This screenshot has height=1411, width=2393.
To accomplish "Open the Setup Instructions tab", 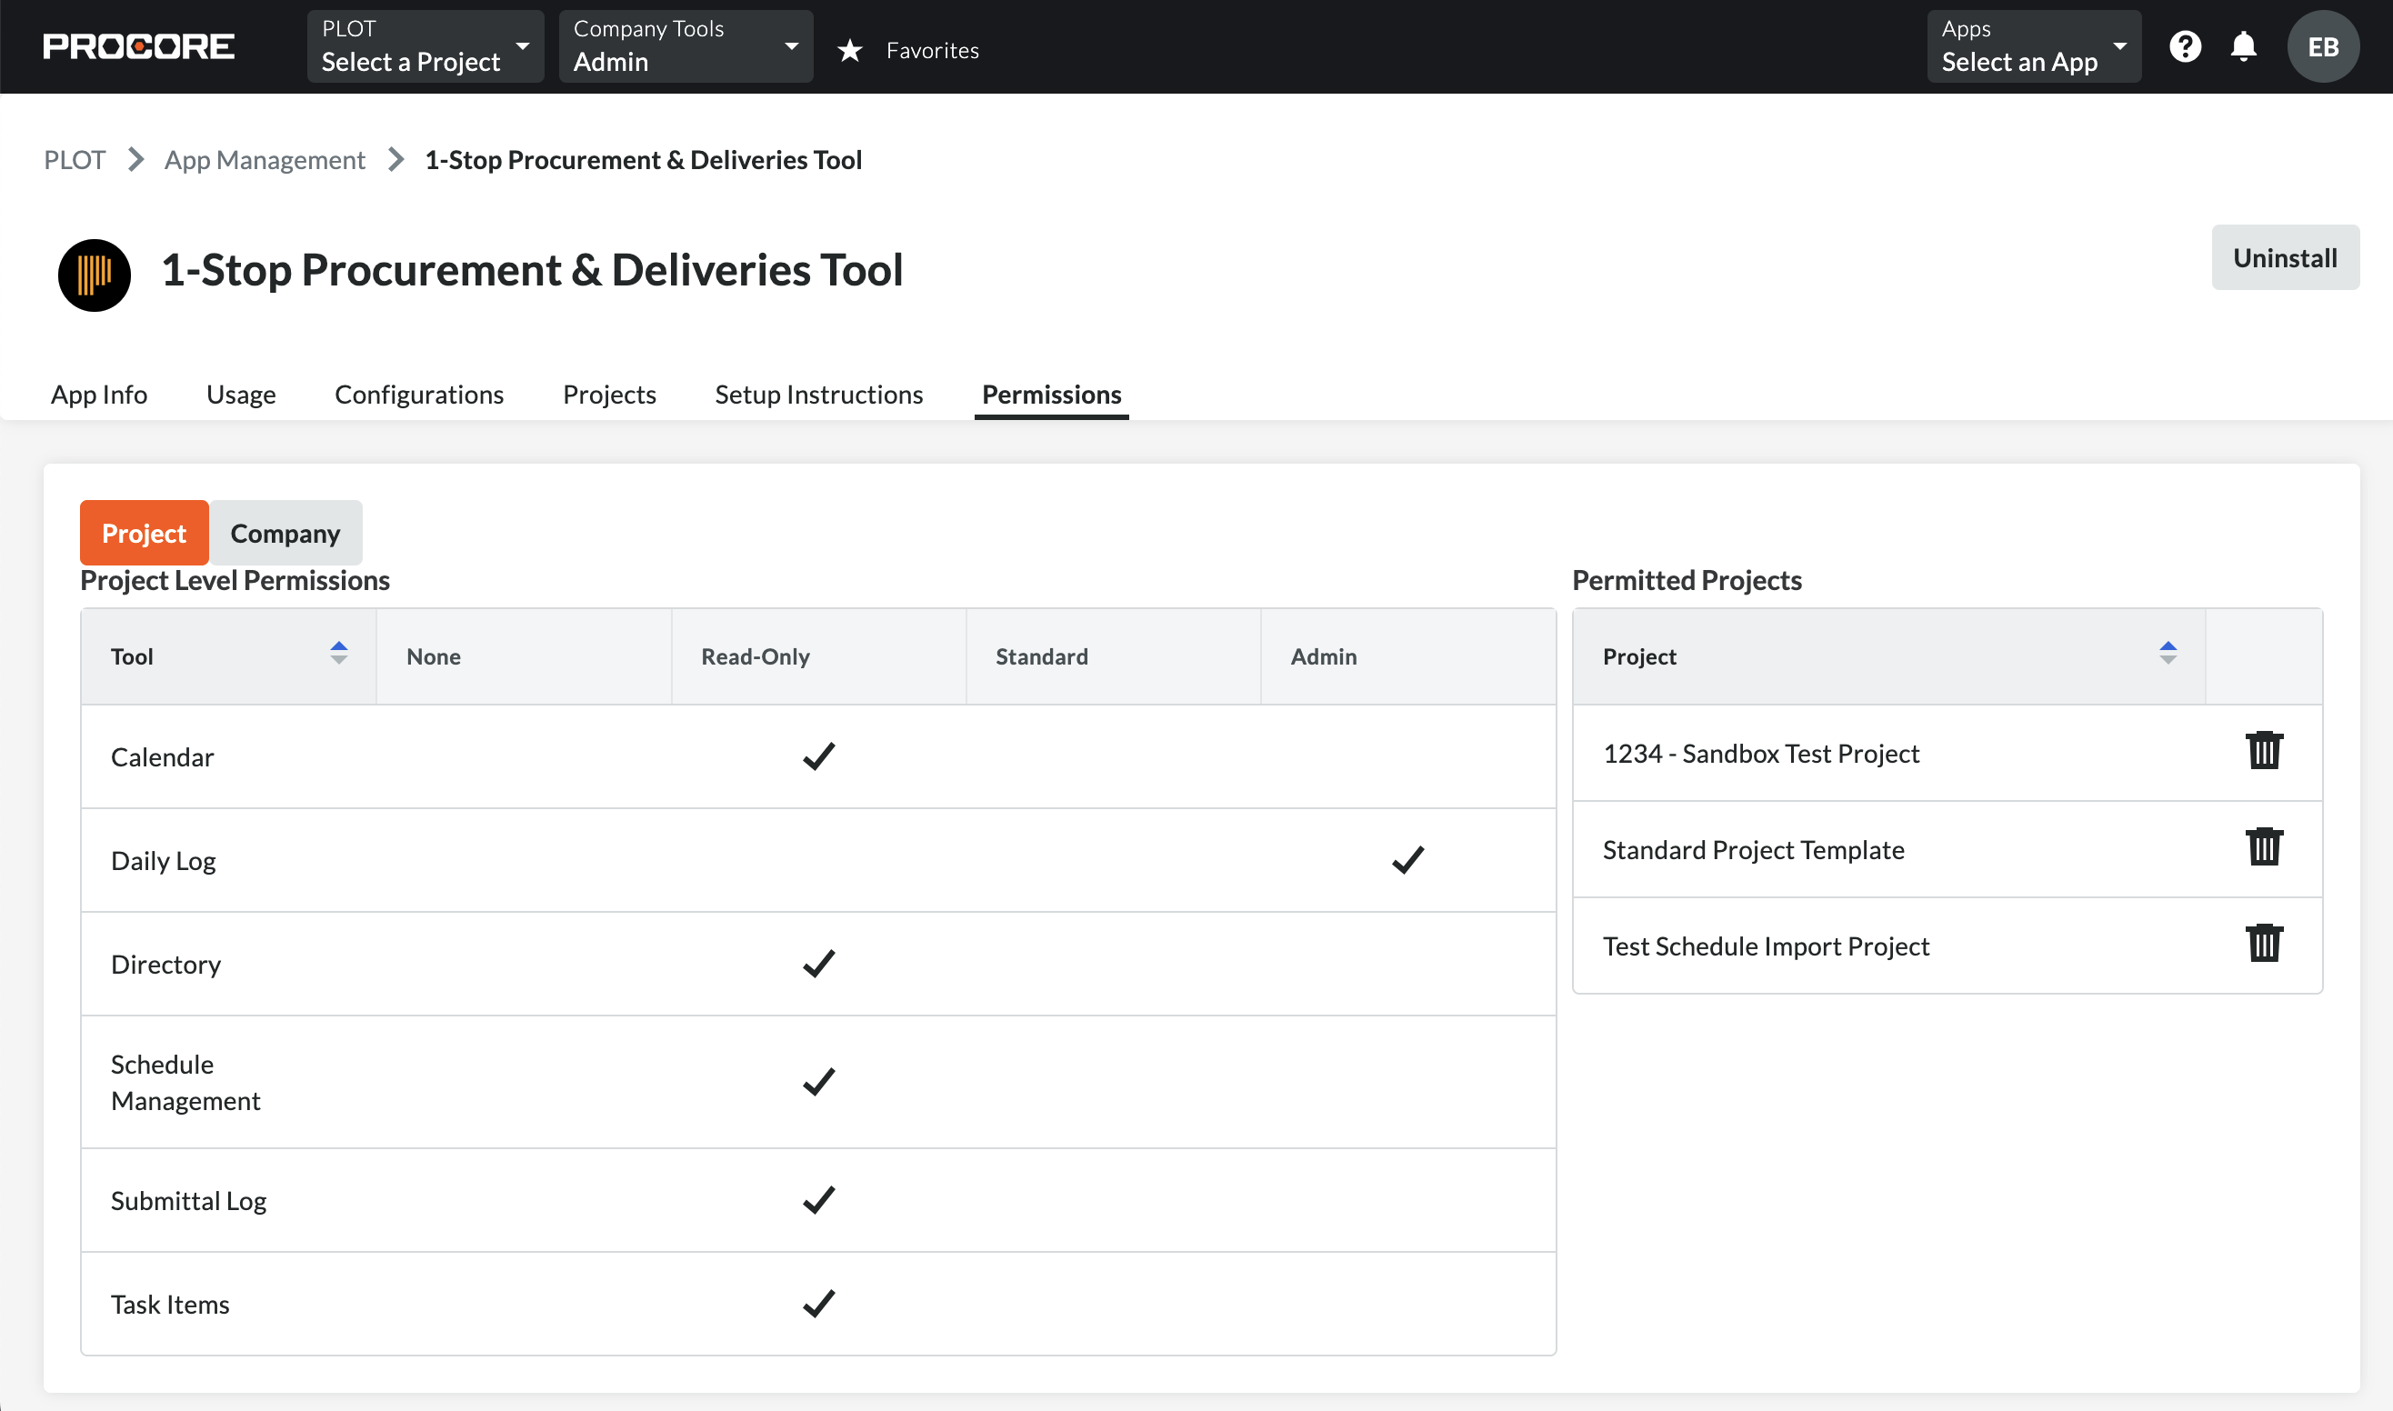I will coord(818,395).
